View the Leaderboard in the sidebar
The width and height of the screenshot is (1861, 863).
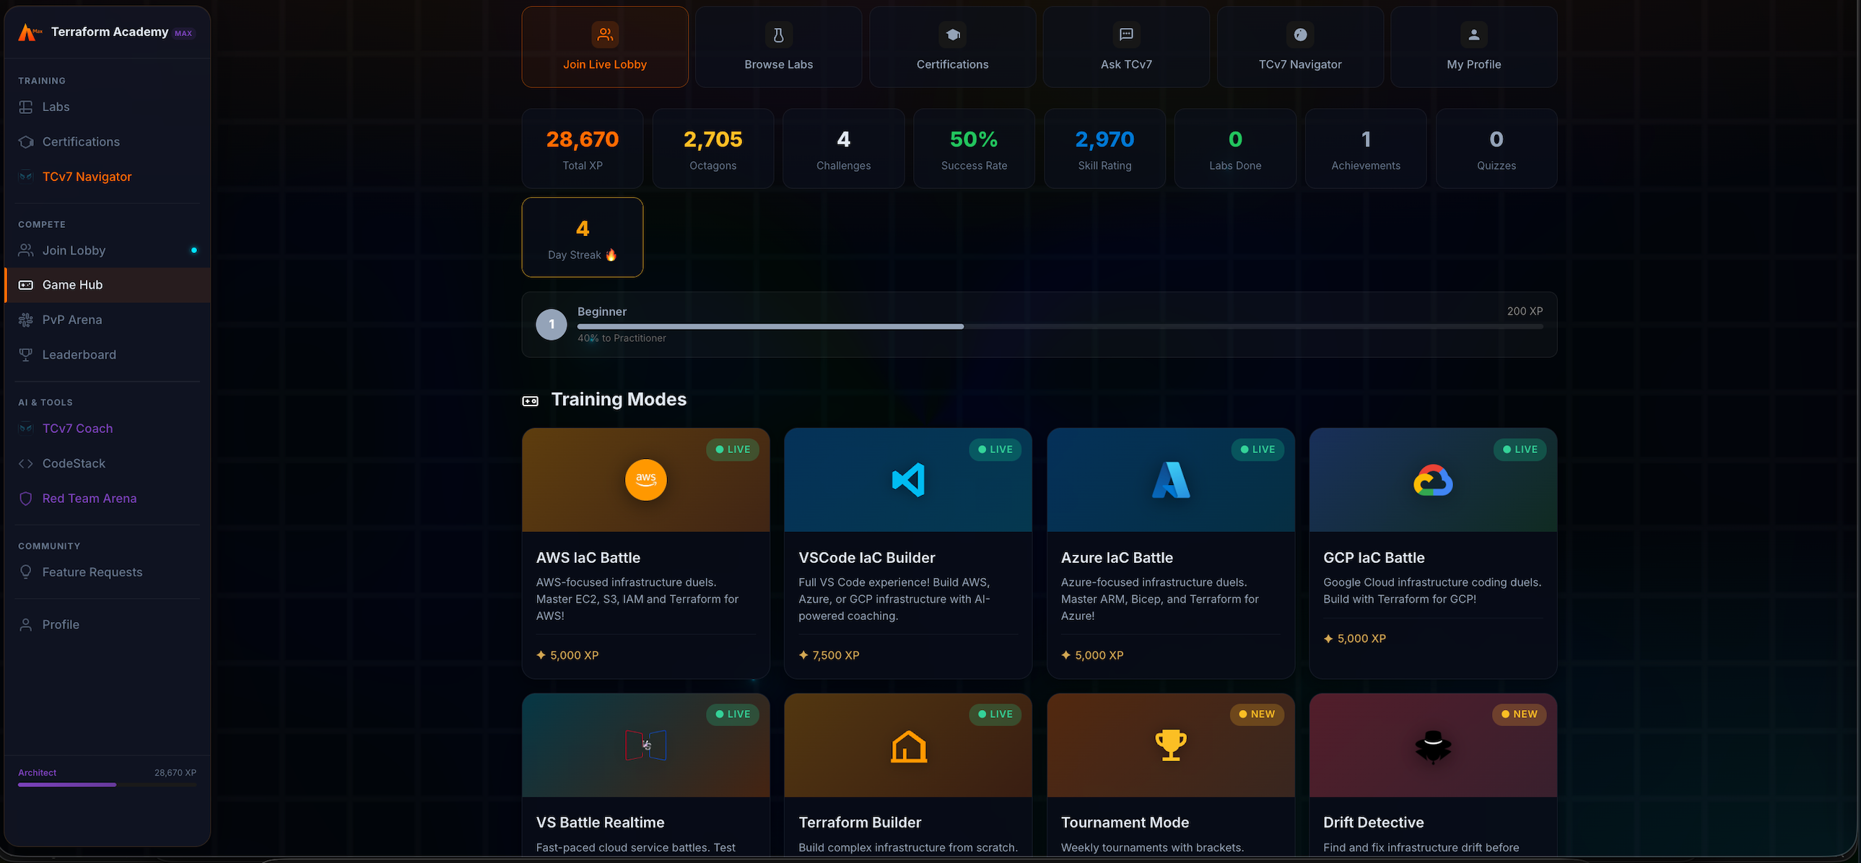tap(107, 354)
